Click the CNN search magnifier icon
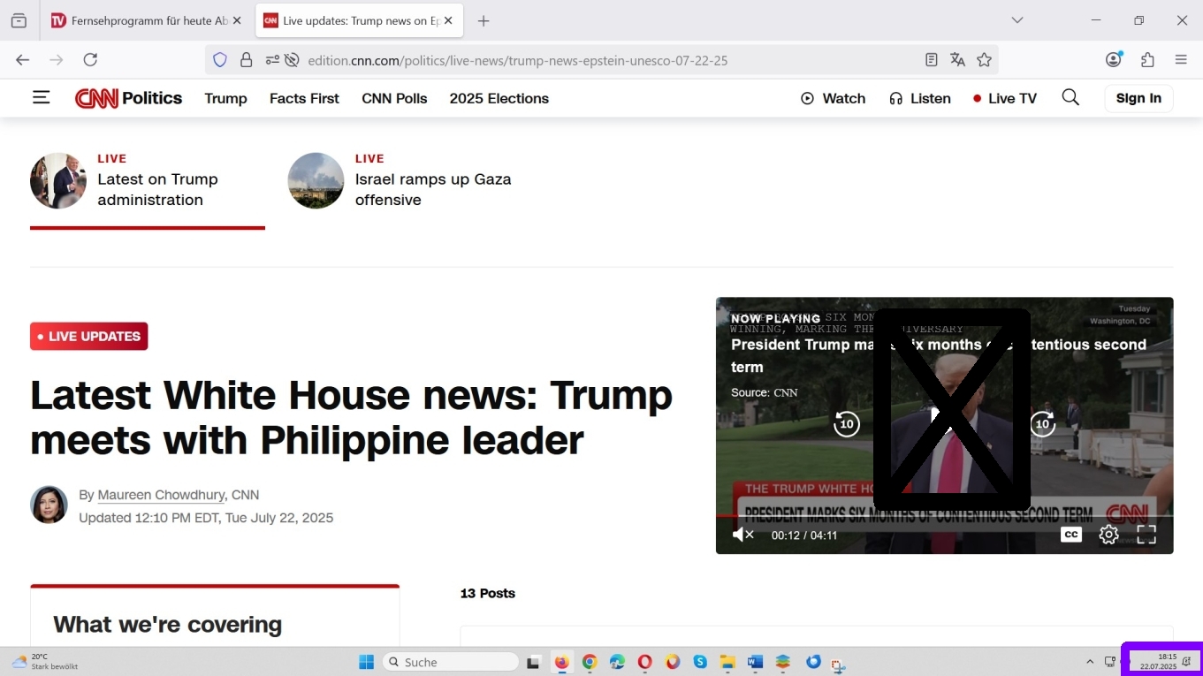The height and width of the screenshot is (676, 1203). (1070, 98)
